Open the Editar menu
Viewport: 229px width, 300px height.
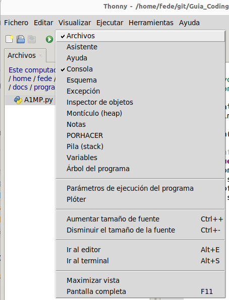(x=43, y=23)
